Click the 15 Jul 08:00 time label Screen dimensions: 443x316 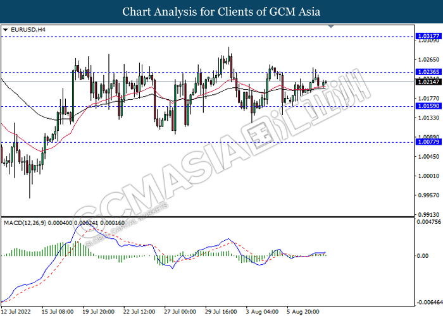[x=58, y=312]
